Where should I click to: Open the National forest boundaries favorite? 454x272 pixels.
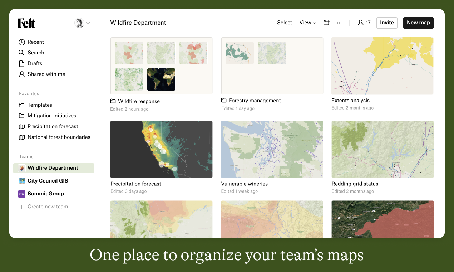[59, 137]
